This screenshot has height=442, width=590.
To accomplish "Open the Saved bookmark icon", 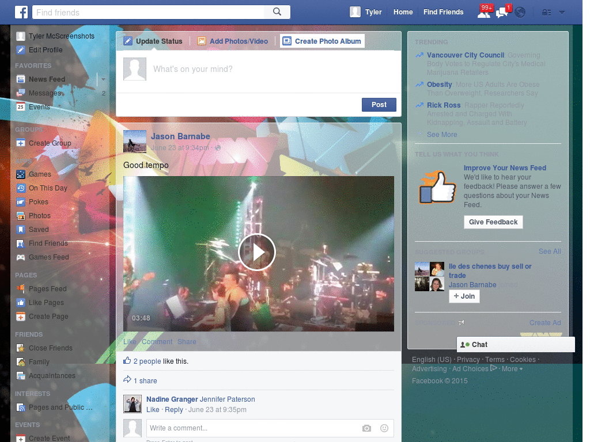I will point(21,230).
